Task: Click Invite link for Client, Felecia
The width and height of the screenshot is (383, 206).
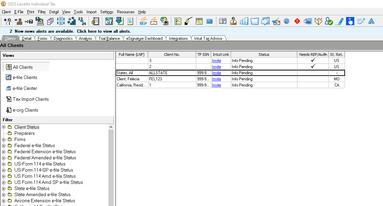Action: pyautogui.click(x=216, y=79)
